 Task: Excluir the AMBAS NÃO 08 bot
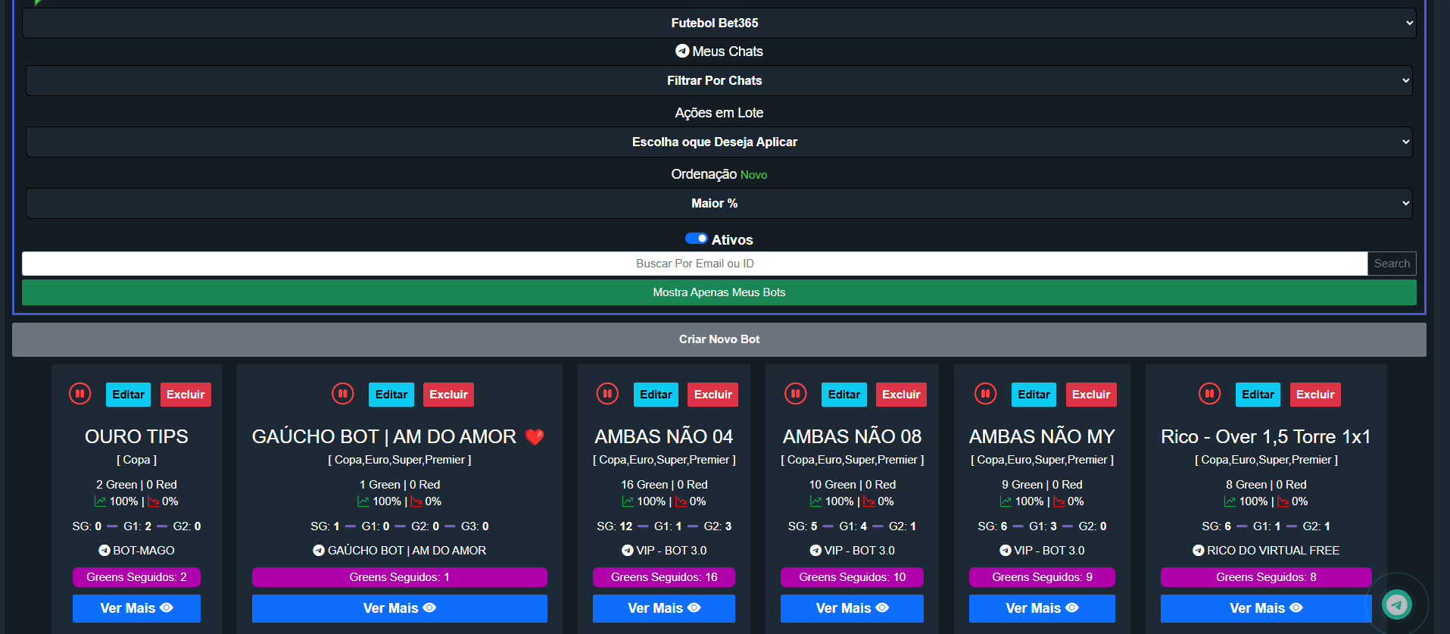point(901,395)
